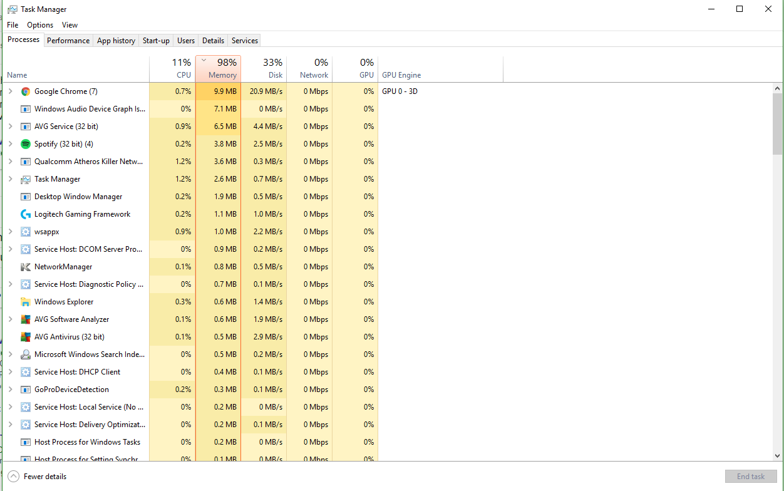Click the Qualcomm Atheros Killer Network icon

click(26, 162)
